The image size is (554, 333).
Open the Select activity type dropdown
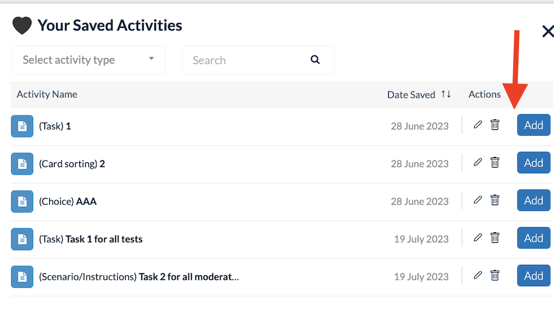[88, 60]
